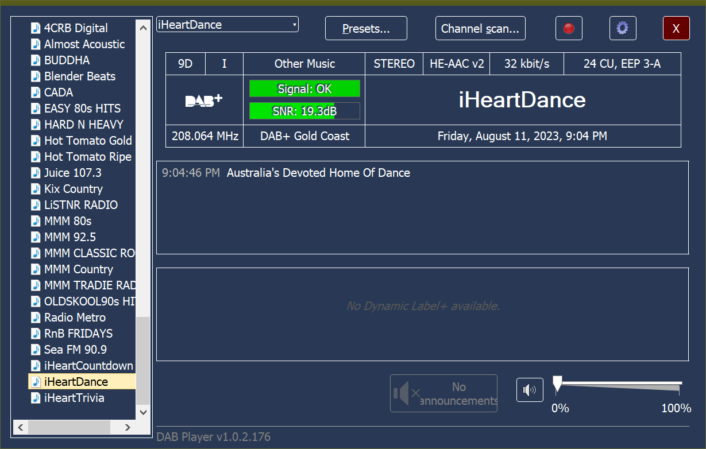
Task: Select MMM CLASSIC ROCK station
Action: [89, 253]
